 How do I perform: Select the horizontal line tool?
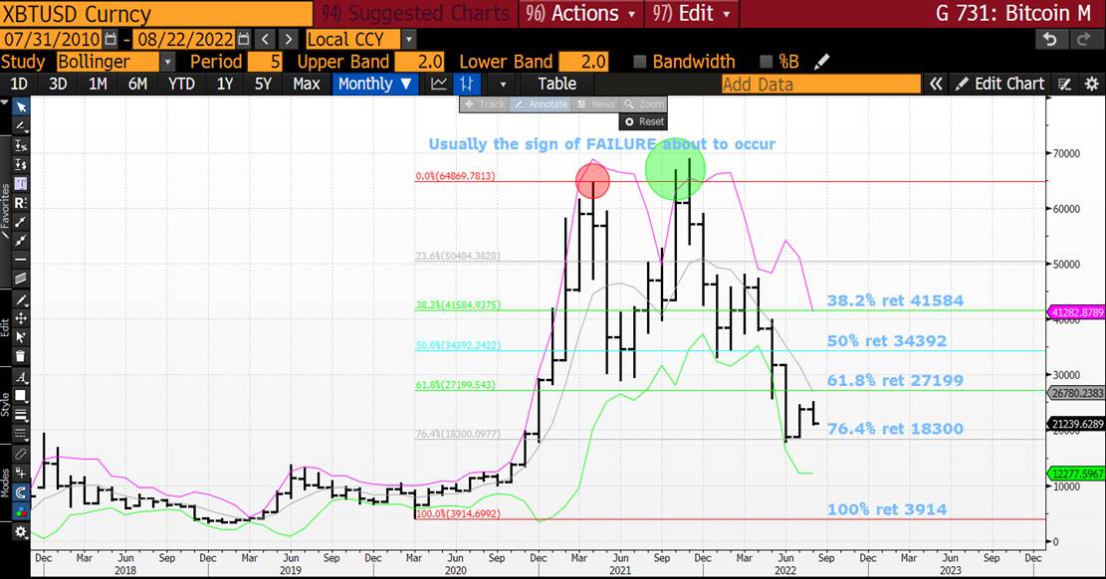click(21, 260)
